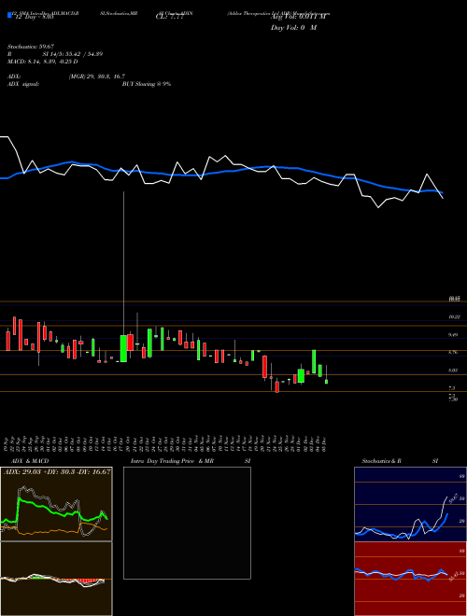The height and width of the screenshot is (616, 467).
Task: Click the 'ADX & MACD' panel title
Action: (30, 461)
